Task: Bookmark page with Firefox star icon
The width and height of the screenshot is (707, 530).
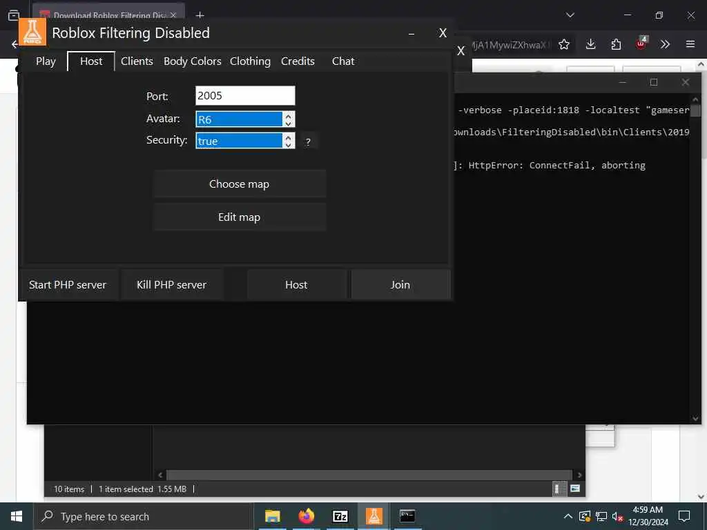Action: 564,44
